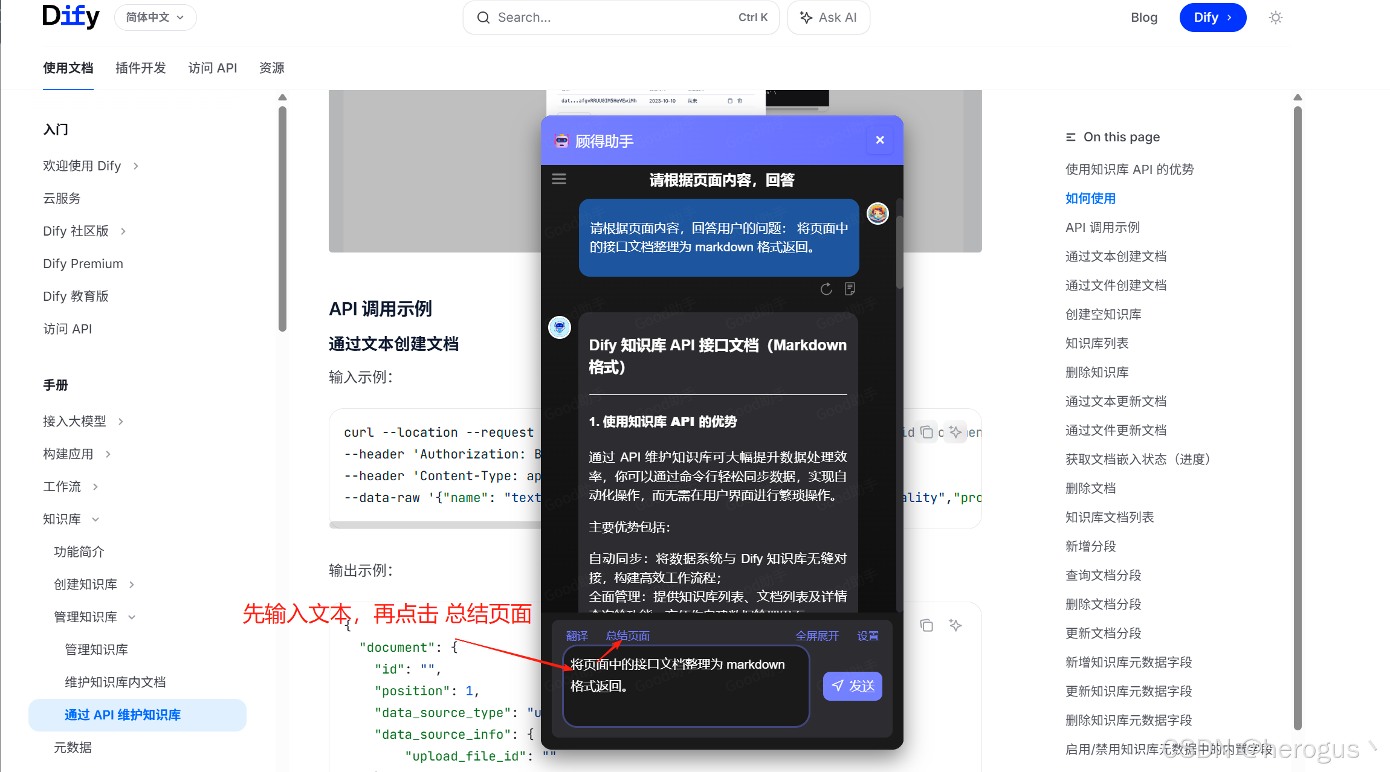The height and width of the screenshot is (772, 1390).
Task: Close the 顾得助手 chat panel
Action: [880, 140]
